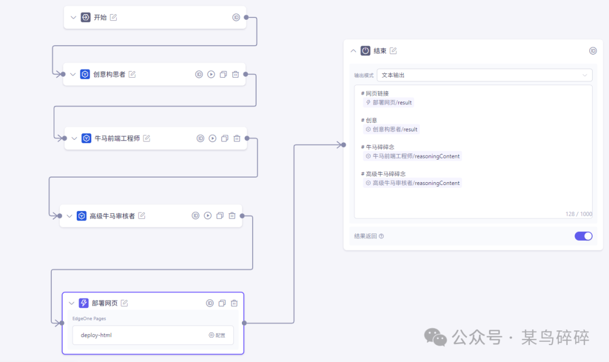Delete the 高级牛马审核者 node
609x362 pixels.
(x=232, y=215)
